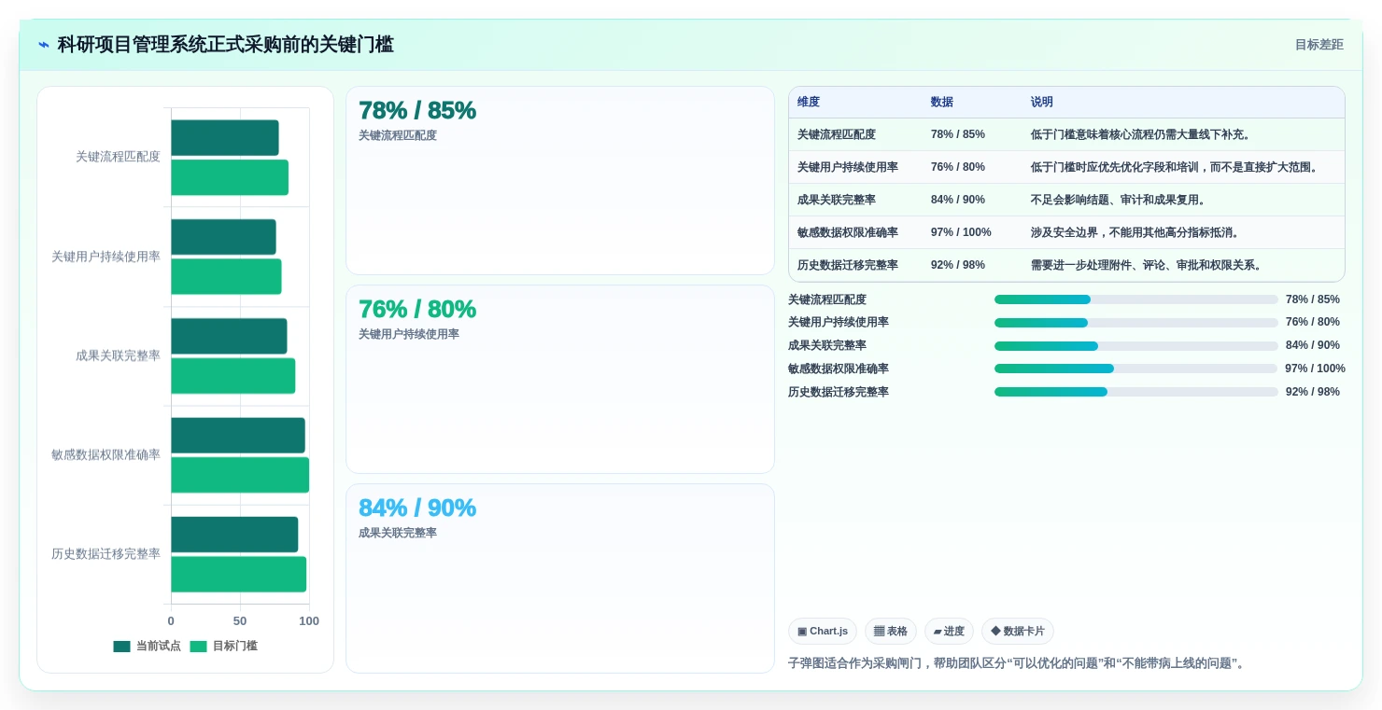Toggle the 目标门槛 legend swatch
This screenshot has height=710, width=1382.
(x=199, y=646)
